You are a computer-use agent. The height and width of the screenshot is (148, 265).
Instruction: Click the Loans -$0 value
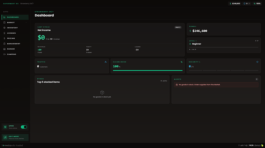[x=137, y=50]
